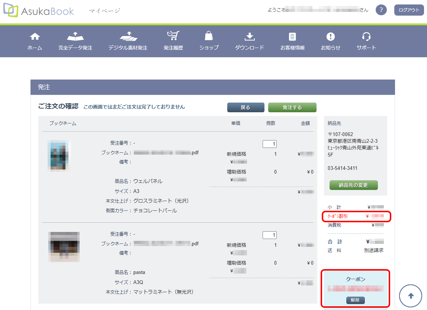427x310 pixels.
Task: Click the pasta book thumbnail image
Action: [x=64, y=246]
